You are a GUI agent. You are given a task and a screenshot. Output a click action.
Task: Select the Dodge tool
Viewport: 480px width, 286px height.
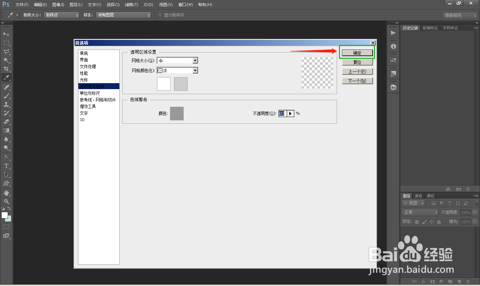(x=6, y=148)
